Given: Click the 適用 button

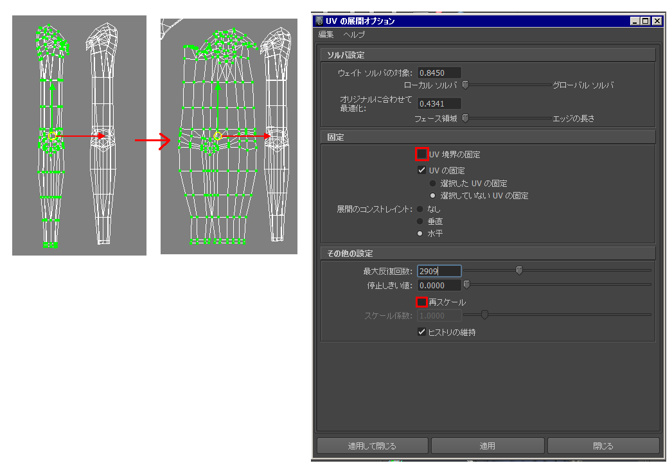Looking at the screenshot, I should [488, 446].
